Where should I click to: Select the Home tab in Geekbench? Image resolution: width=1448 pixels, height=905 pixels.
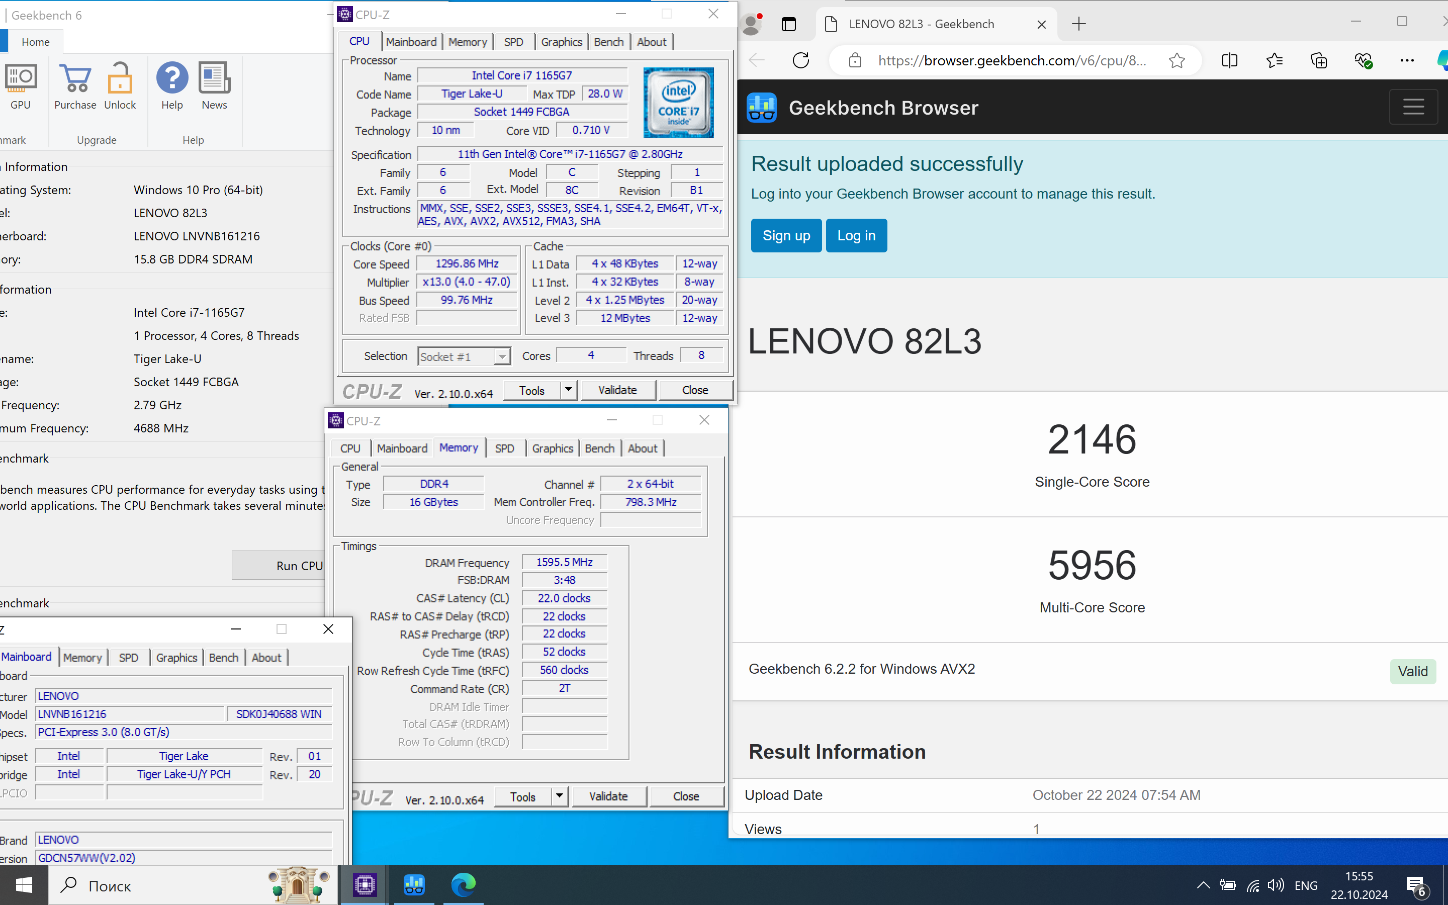(35, 42)
